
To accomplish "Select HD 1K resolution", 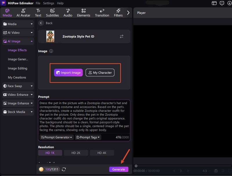I will tap(50, 153).
